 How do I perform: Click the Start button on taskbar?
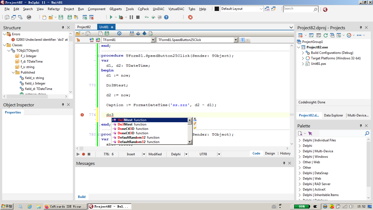pos(7,206)
